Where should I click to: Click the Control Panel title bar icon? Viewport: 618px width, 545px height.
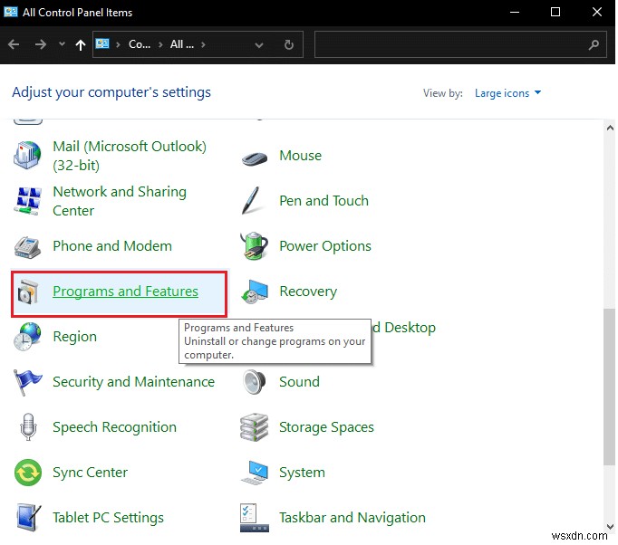(11, 12)
